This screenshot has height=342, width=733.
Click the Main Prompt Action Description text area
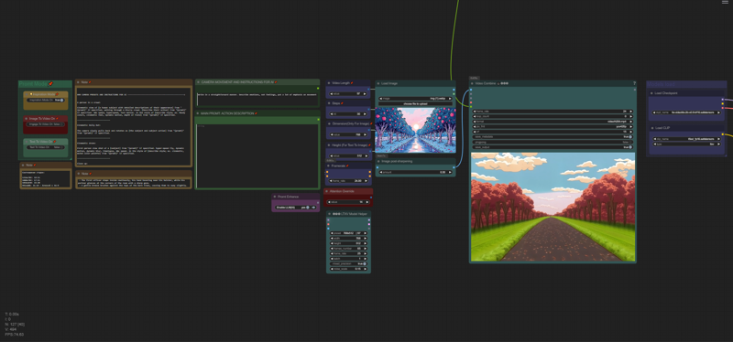[257, 155]
